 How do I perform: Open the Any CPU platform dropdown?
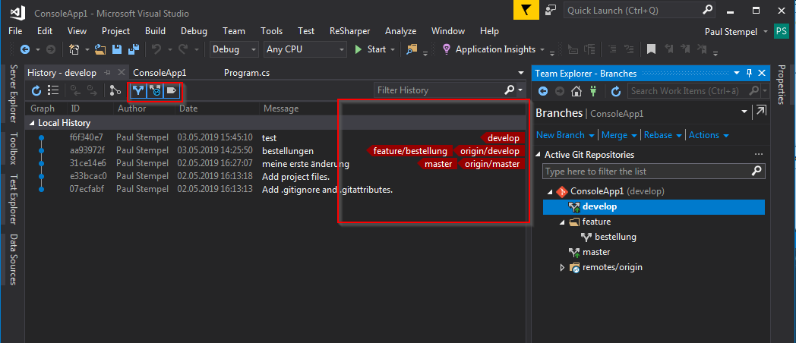coord(305,49)
